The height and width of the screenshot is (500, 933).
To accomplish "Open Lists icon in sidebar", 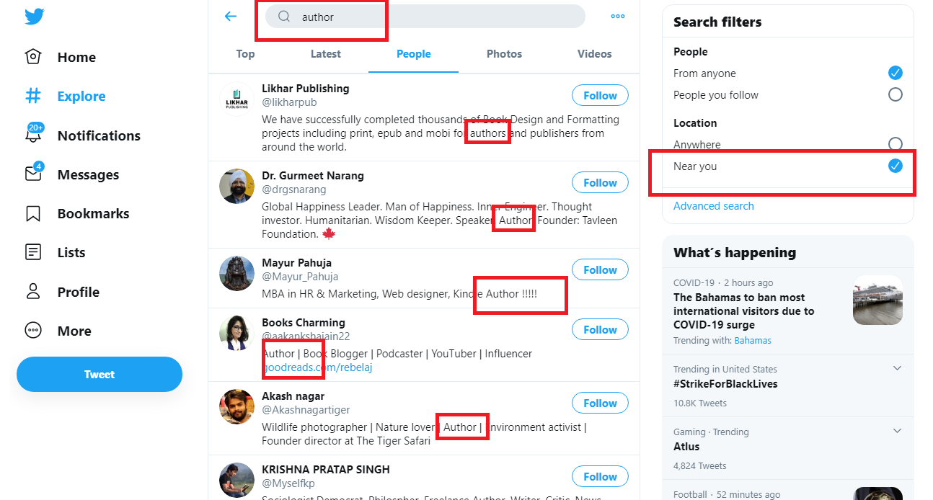I will coord(33,253).
